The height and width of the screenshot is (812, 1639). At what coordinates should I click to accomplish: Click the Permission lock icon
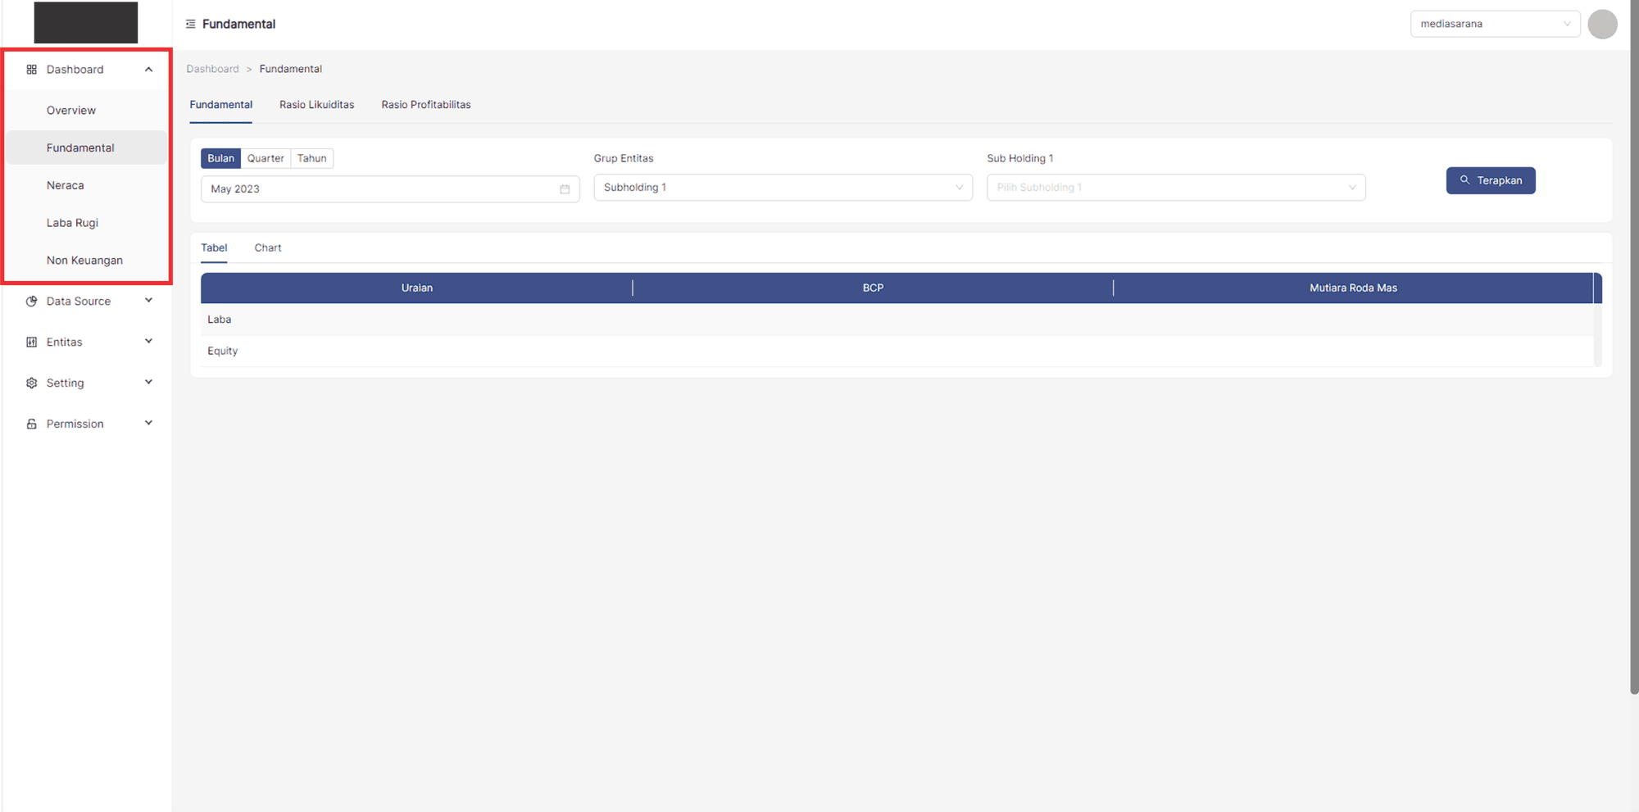pyautogui.click(x=31, y=423)
